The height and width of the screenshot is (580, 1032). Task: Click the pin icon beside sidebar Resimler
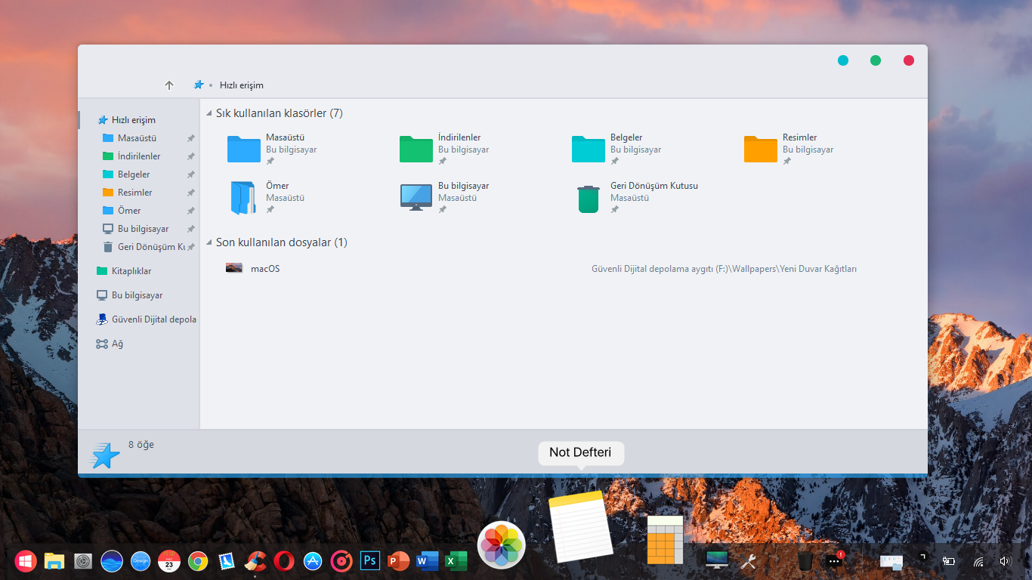191,193
